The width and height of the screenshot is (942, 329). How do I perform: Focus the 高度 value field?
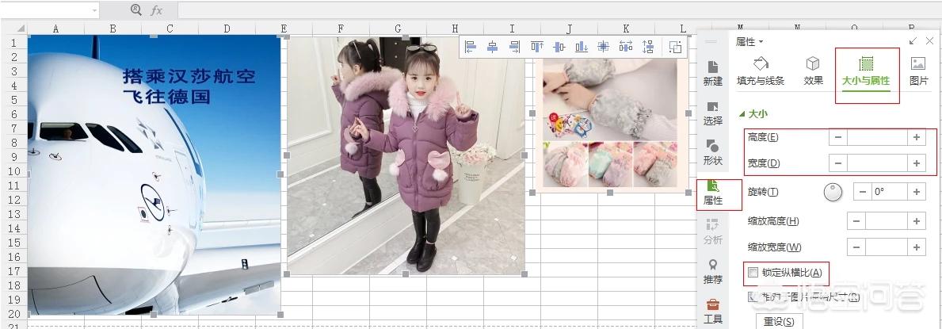click(877, 137)
